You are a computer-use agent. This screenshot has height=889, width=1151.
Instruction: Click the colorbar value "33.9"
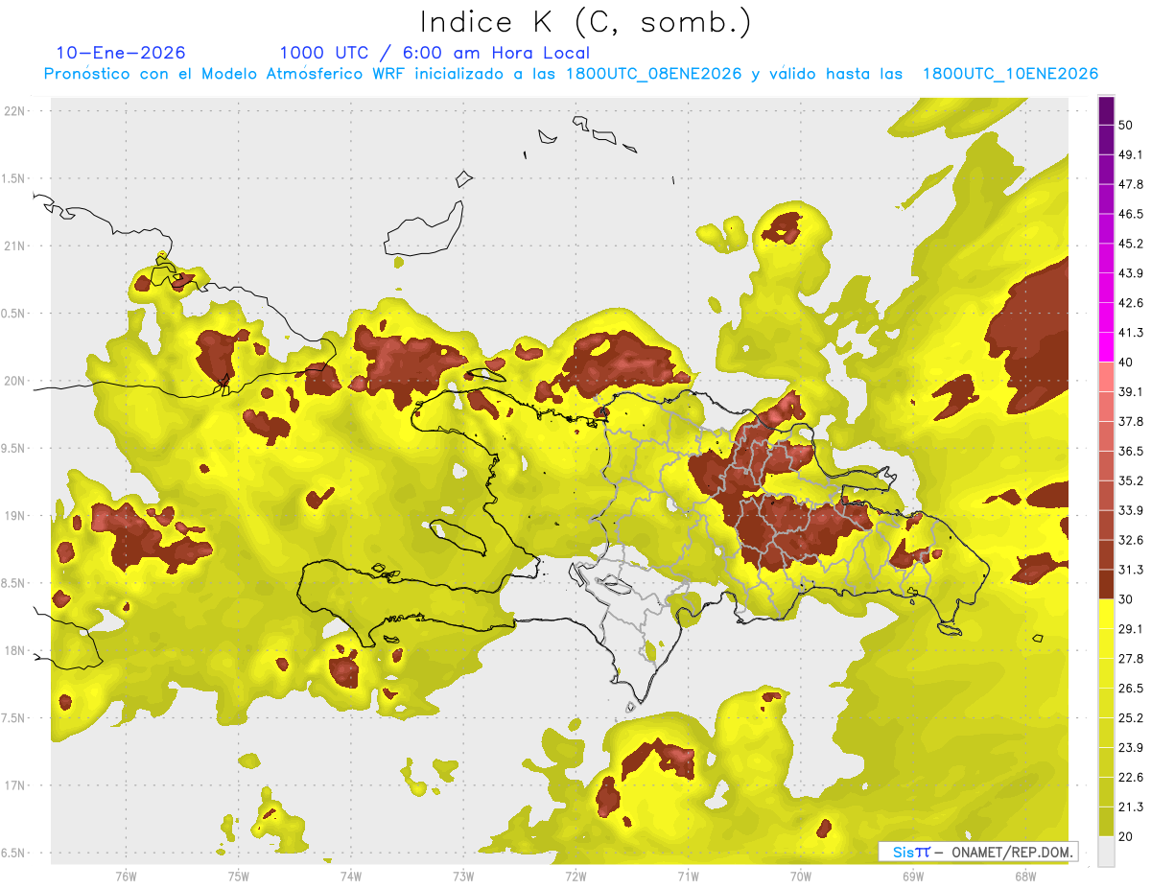1131,510
